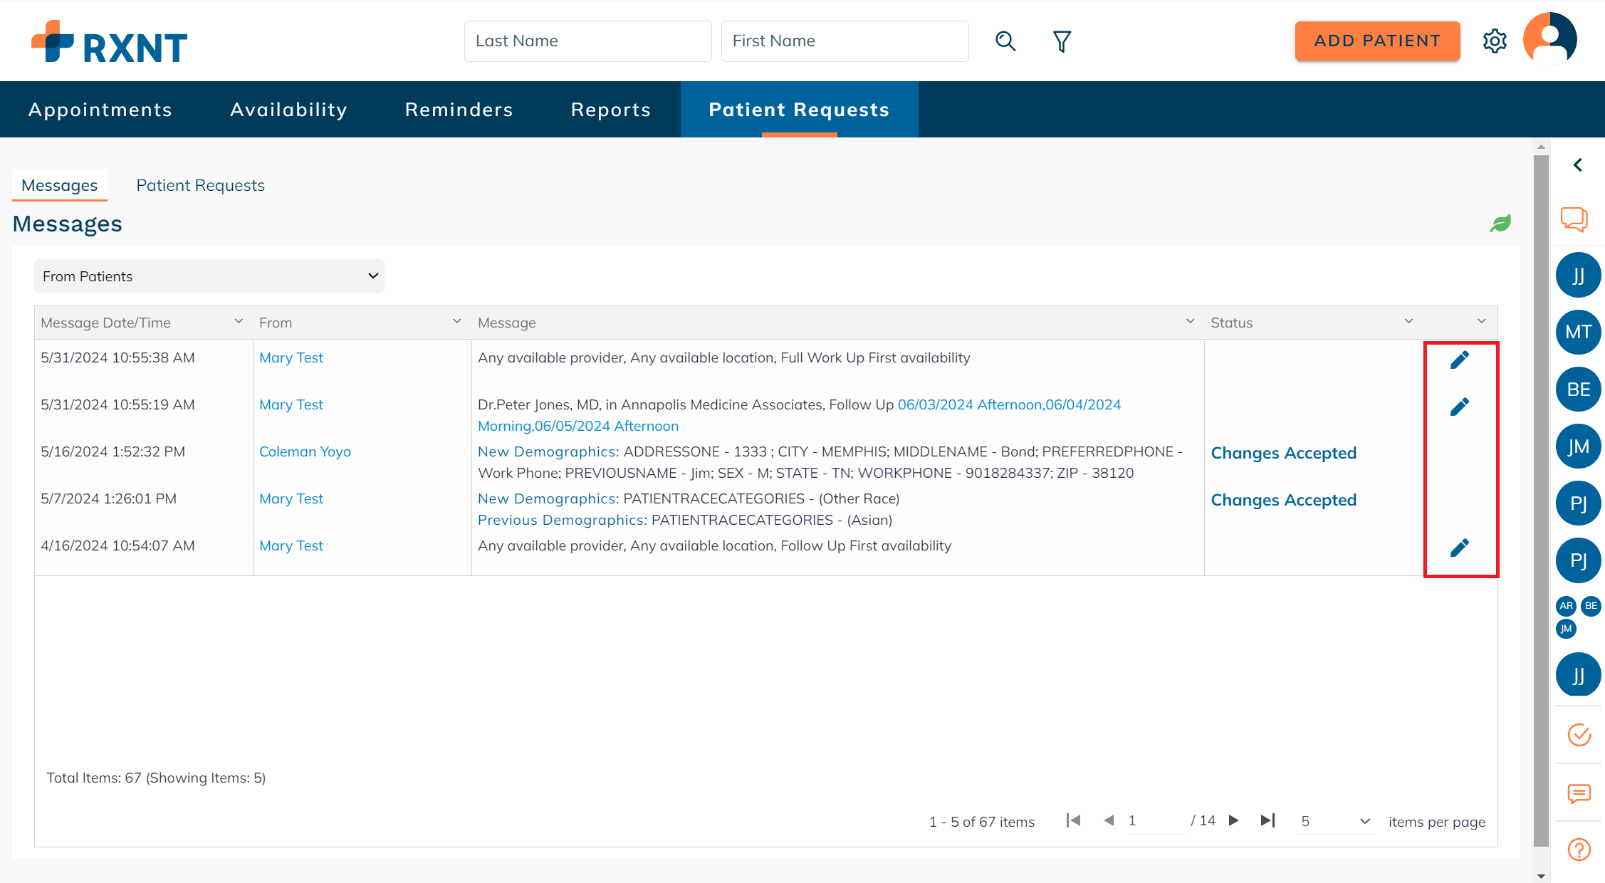Click the scrollbar down arrow
Screen dimensions: 1605x883
pos(1541,877)
